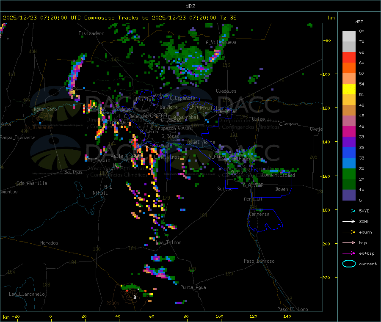
Task: Click the yellow 54 dBZ legend swatch
Action: (349, 89)
